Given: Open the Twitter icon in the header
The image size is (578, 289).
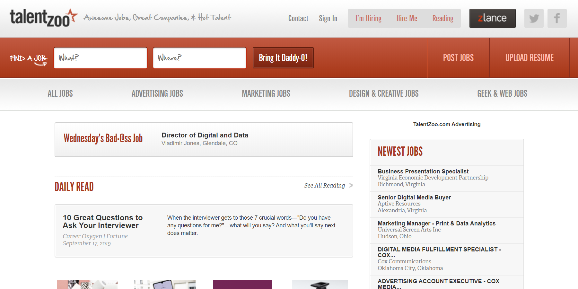Looking at the screenshot, I should [x=534, y=18].
